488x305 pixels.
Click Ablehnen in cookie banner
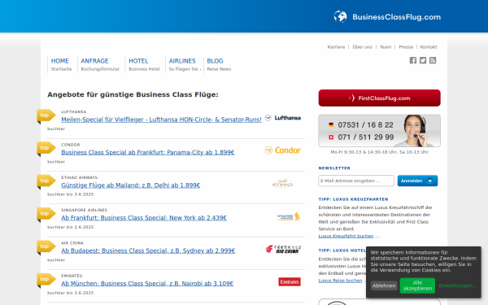pyautogui.click(x=384, y=285)
